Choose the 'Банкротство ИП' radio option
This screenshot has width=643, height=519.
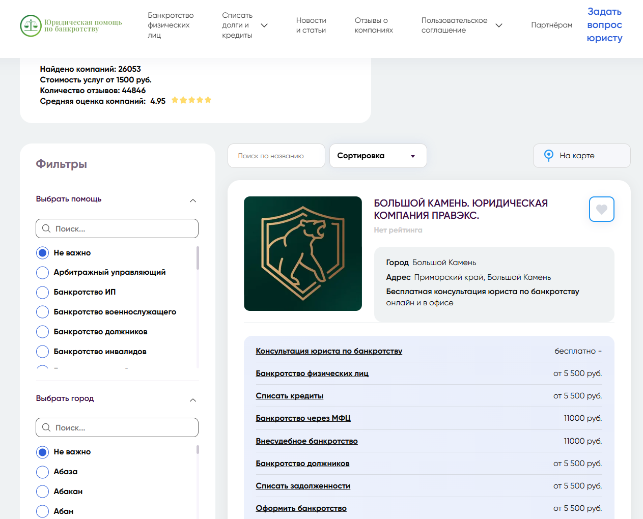[x=43, y=293]
